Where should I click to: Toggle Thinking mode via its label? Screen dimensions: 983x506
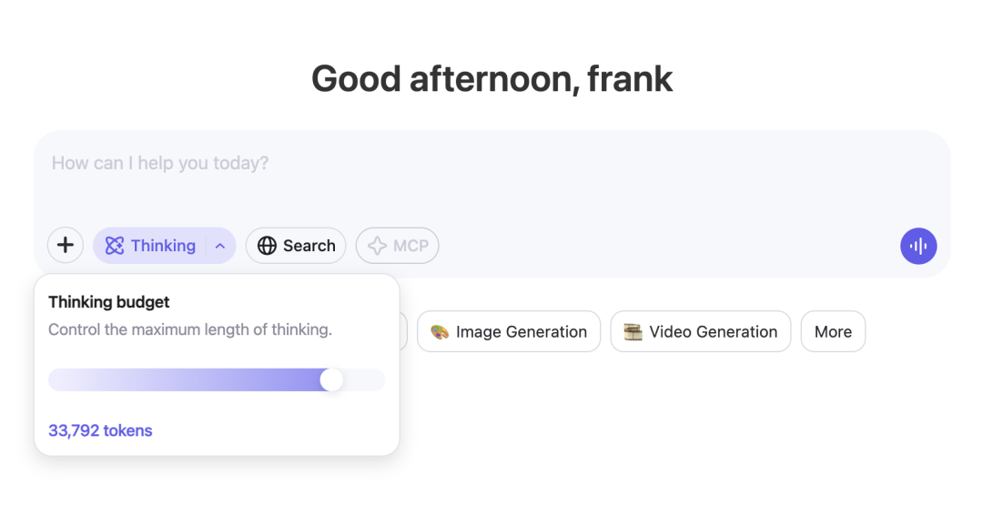(163, 246)
